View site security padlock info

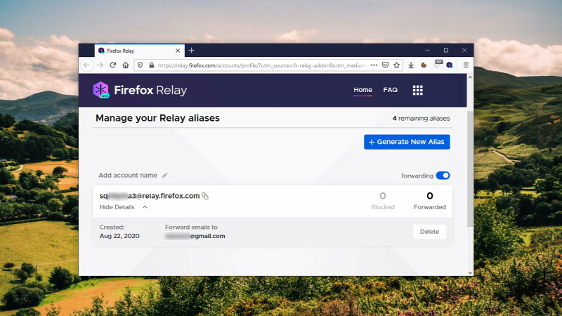pos(152,65)
